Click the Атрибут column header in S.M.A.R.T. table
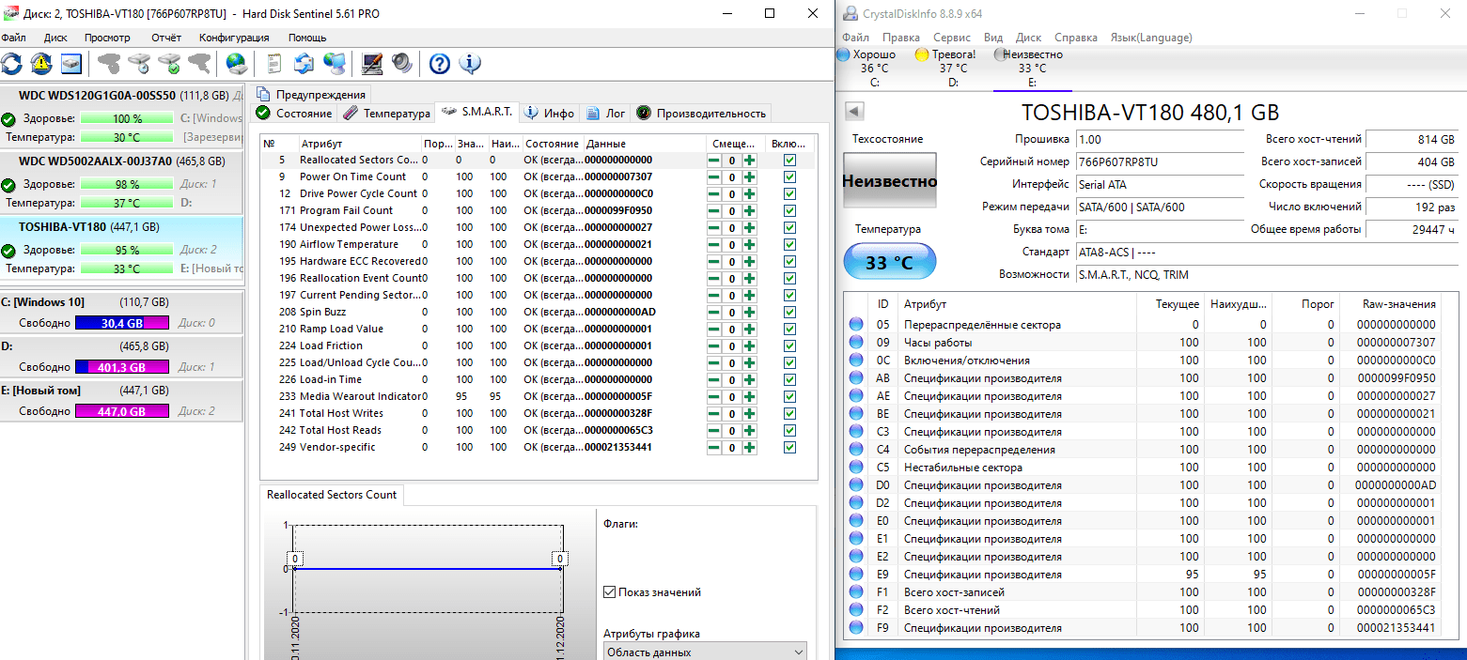This screenshot has width=1467, height=660. click(x=358, y=144)
